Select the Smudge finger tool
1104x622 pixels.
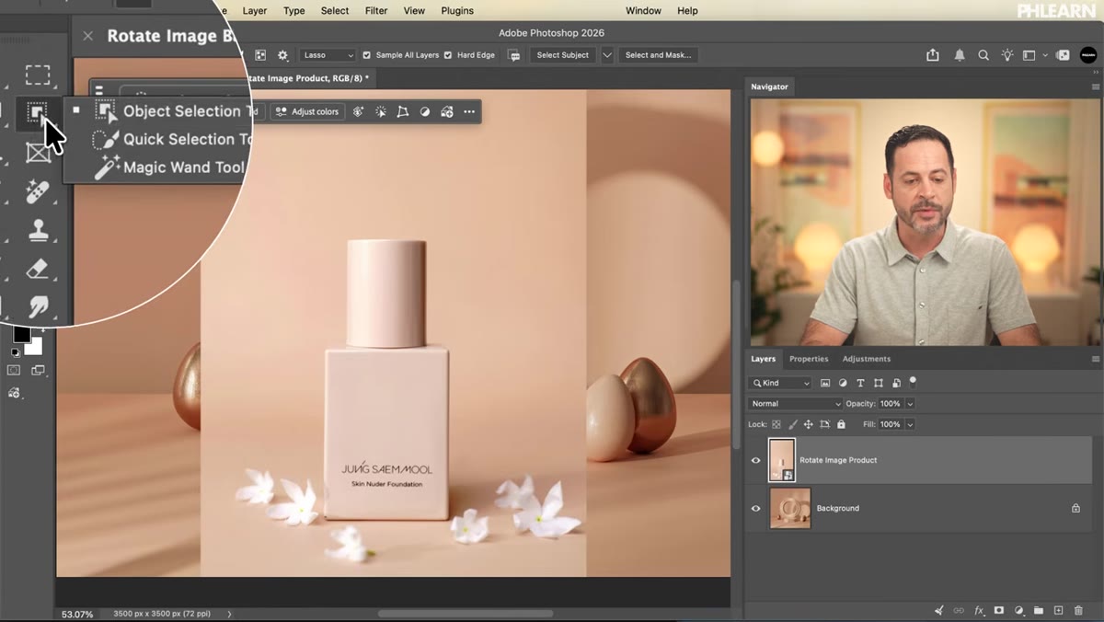pyautogui.click(x=38, y=306)
